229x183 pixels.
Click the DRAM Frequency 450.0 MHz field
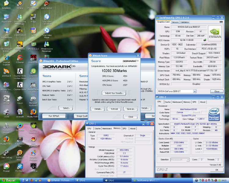point(124,150)
